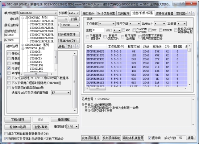Viewport: 199px width, 144px height.
Task: Click the 打开程序文件 button
Action: 69,34
